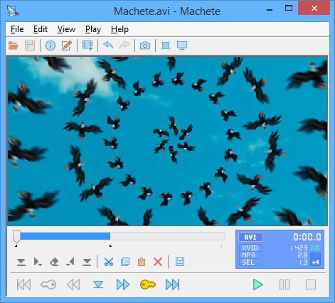Play the video
This screenshot has width=335, height=303.
pyautogui.click(x=258, y=285)
